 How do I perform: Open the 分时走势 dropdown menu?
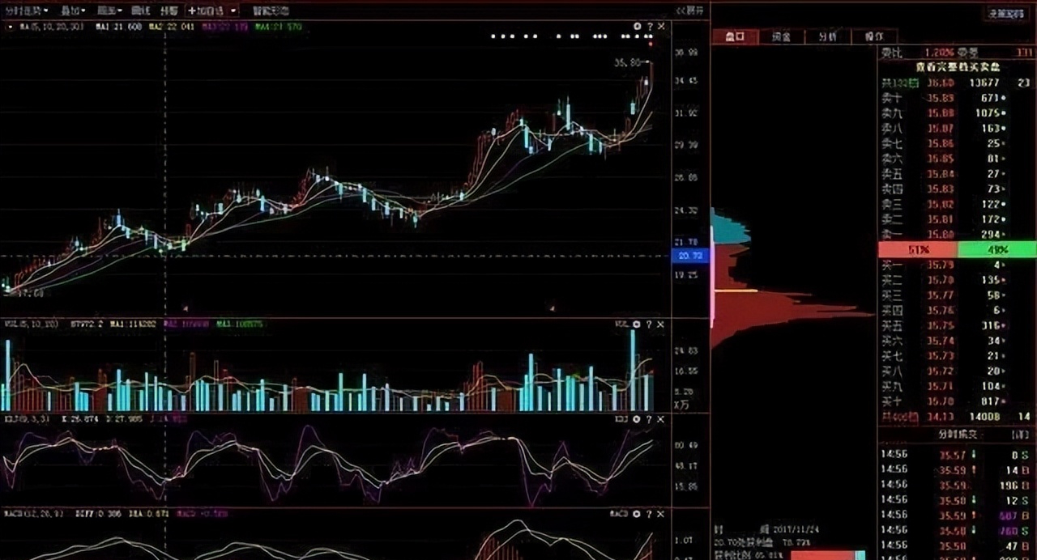(25, 11)
